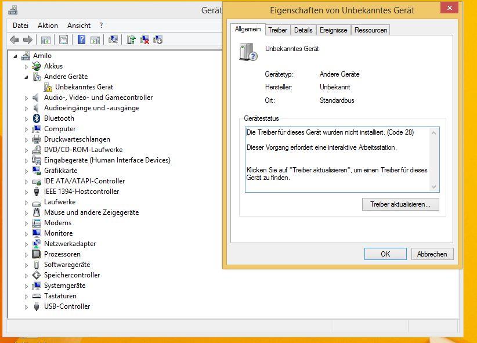Click the Grafikkarte display icon
The width and height of the screenshot is (477, 343).
pyautogui.click(x=37, y=171)
